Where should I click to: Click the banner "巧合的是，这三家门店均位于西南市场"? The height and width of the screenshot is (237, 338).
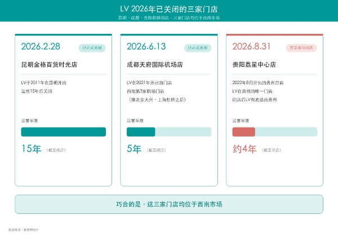point(169,204)
